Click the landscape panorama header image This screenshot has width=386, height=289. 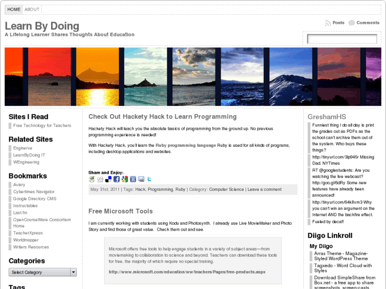pyautogui.click(x=193, y=77)
